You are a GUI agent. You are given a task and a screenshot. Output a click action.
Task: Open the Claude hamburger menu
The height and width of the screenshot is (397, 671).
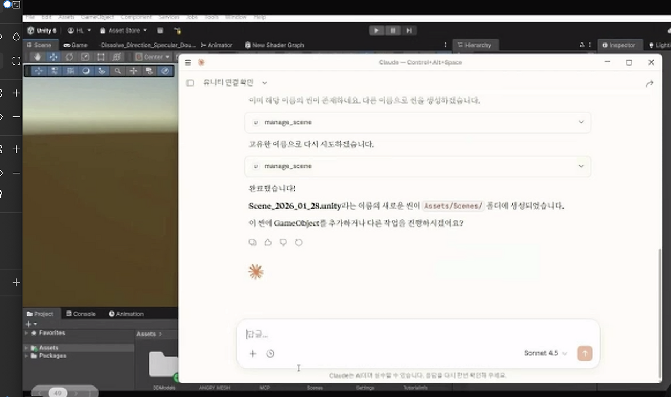click(188, 62)
